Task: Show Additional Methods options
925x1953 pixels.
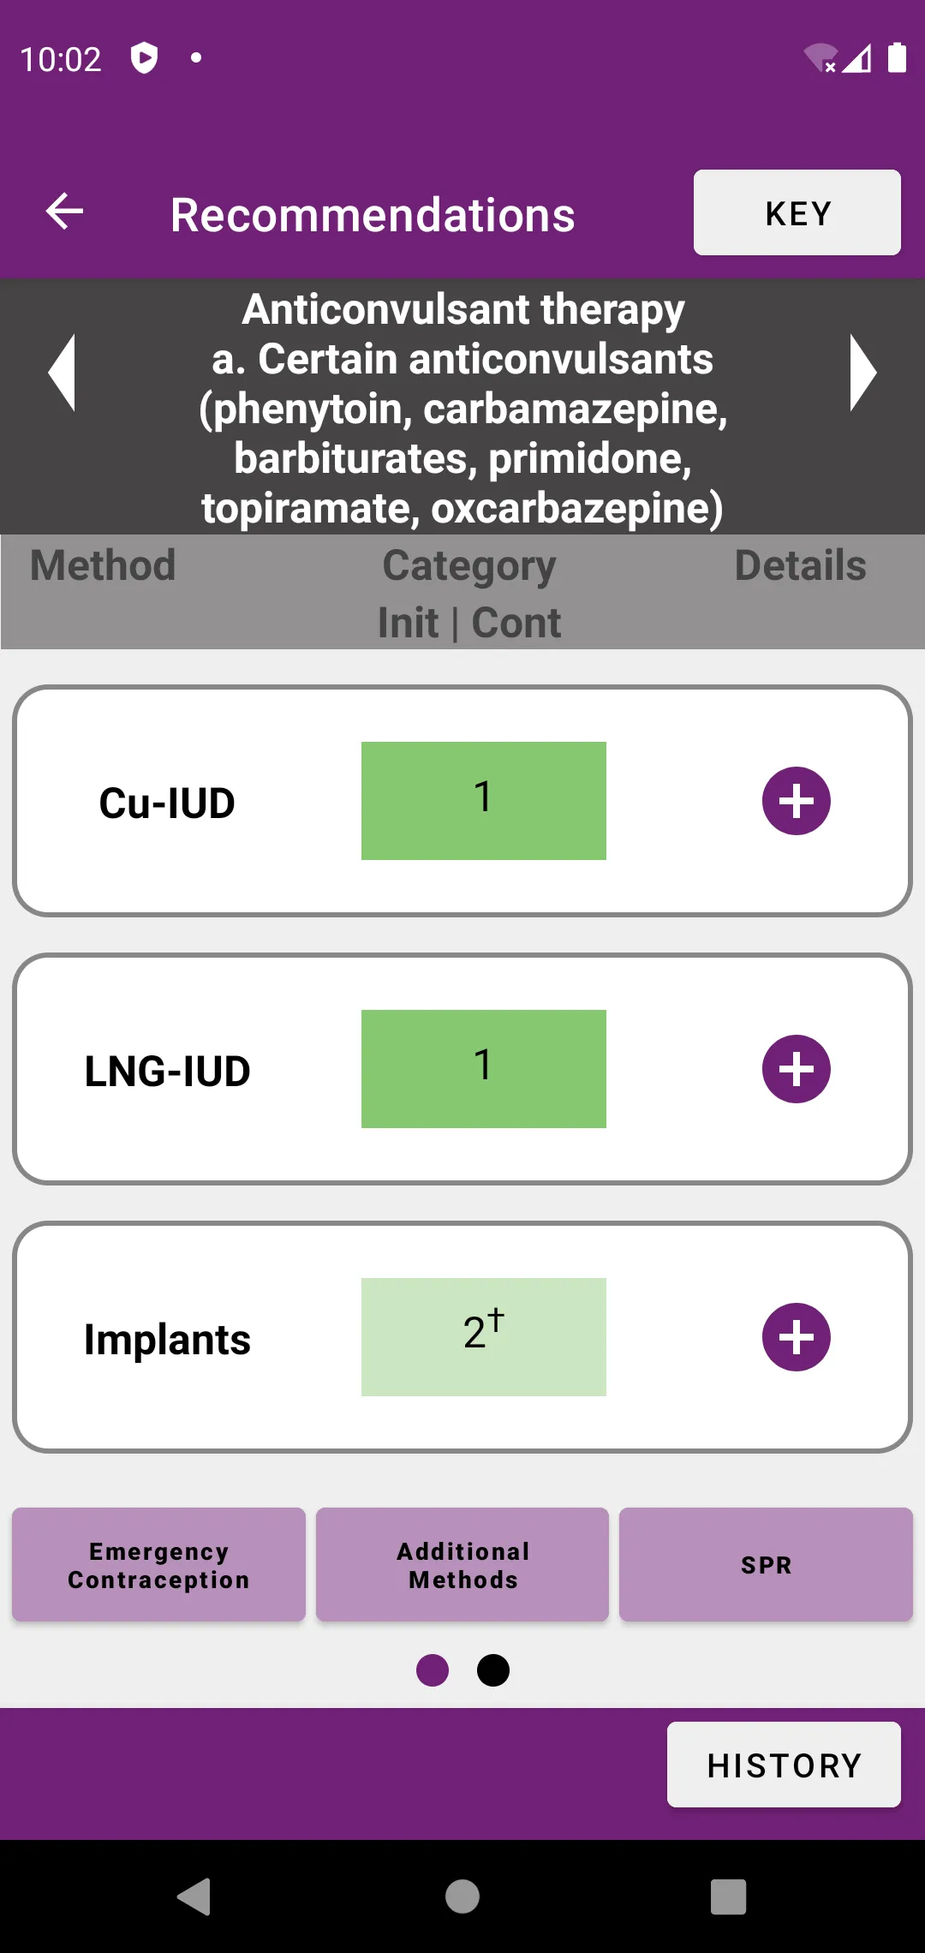Action: click(x=462, y=1564)
